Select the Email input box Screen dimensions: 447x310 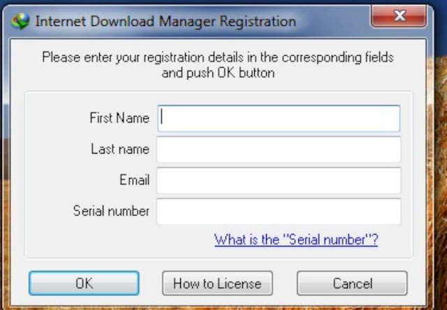279,181
